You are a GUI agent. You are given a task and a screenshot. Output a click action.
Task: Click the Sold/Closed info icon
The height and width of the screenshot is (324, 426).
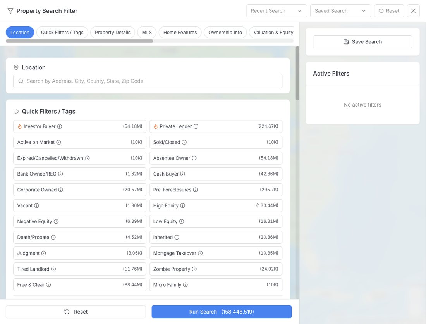coord(184,142)
